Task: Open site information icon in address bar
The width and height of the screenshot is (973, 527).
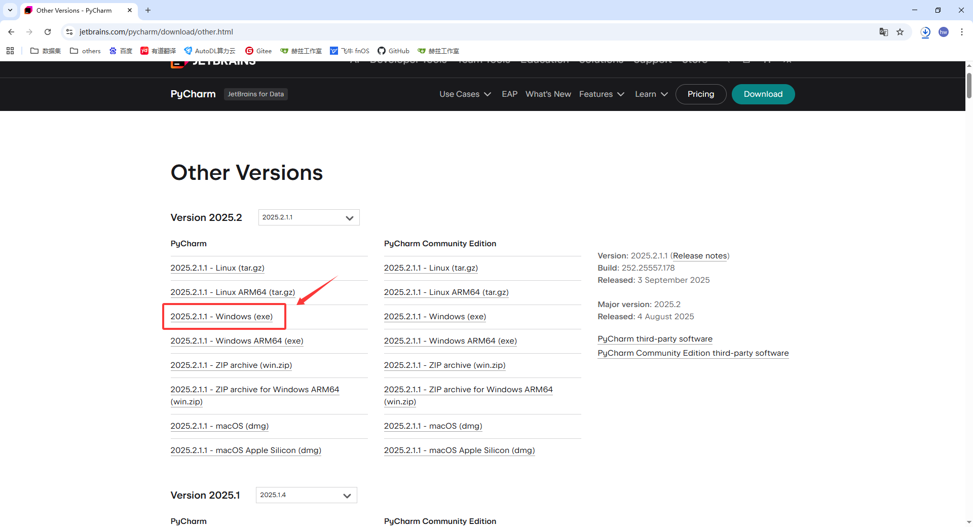Action: tap(69, 32)
